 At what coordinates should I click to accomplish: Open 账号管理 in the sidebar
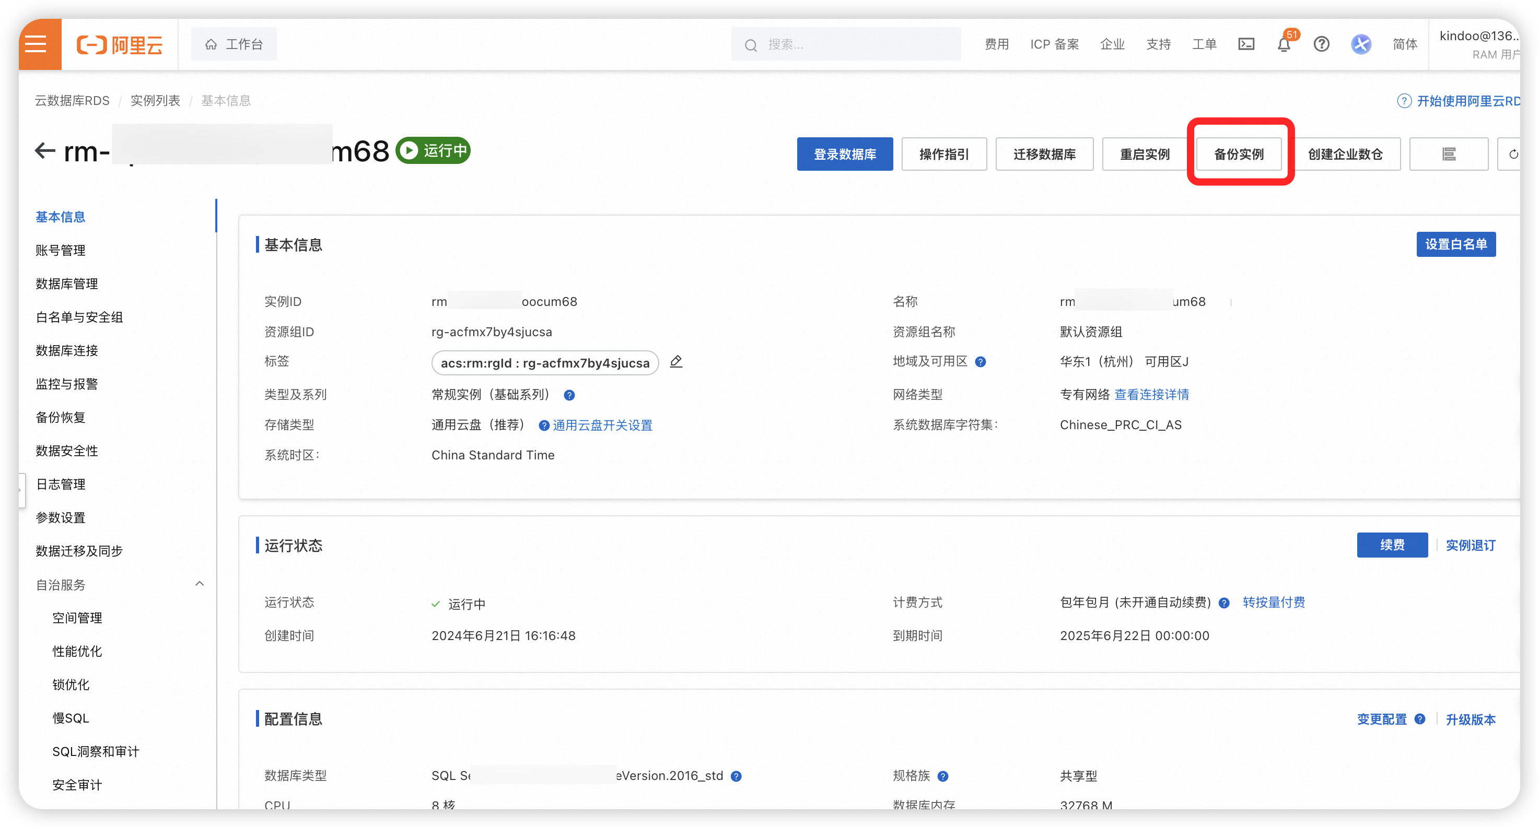(x=61, y=250)
